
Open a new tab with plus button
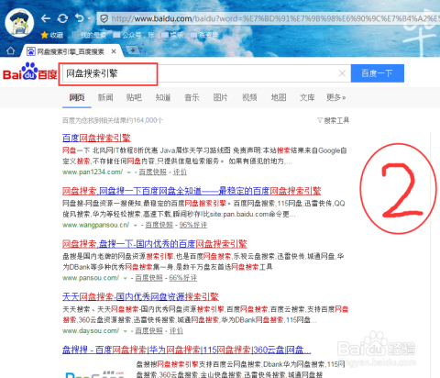click(133, 50)
